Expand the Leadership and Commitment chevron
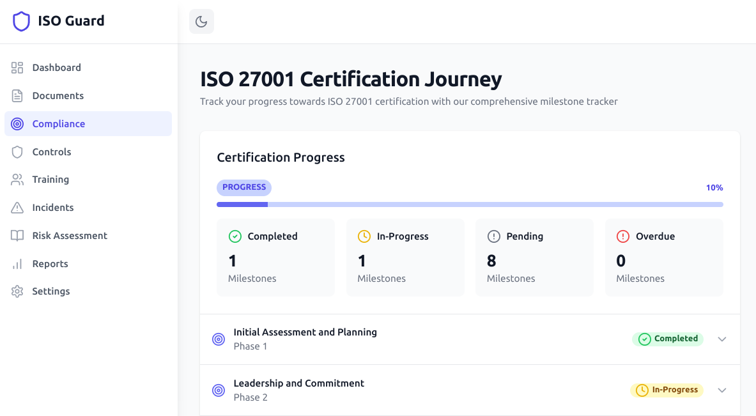This screenshot has height=416, width=756. point(722,390)
